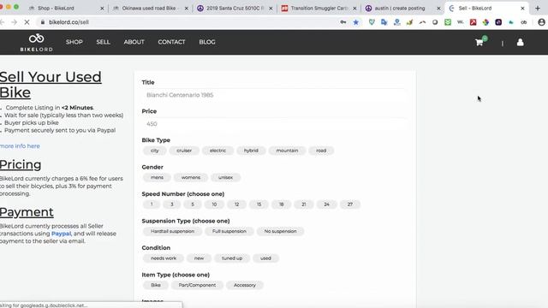Viewport: 548px width, 308px height.
Task: Select Accessory item type
Action: 245,285
